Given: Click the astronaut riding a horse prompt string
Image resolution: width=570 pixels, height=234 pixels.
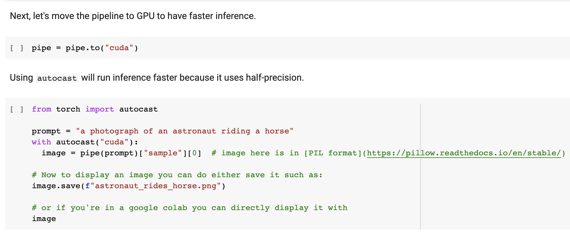Looking at the screenshot, I should click(184, 131).
